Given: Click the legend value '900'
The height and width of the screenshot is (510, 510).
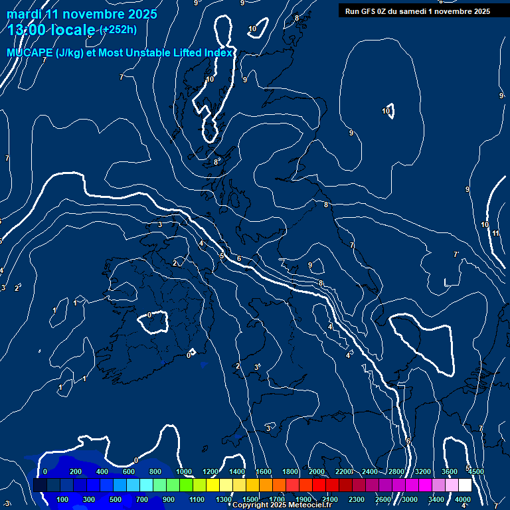Looking at the screenshot, I should point(169,499).
